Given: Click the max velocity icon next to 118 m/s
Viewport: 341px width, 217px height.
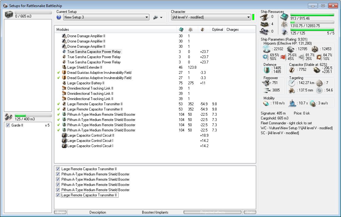Looking at the screenshot, I should [266, 103].
